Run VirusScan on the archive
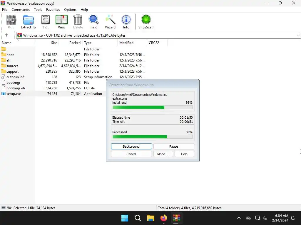 click(x=146, y=22)
